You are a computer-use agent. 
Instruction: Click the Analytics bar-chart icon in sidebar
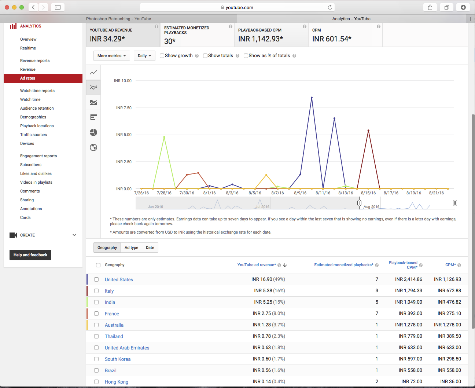tap(13, 26)
